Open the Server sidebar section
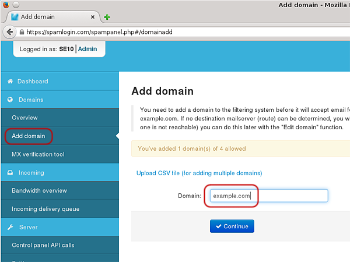 coord(60,227)
